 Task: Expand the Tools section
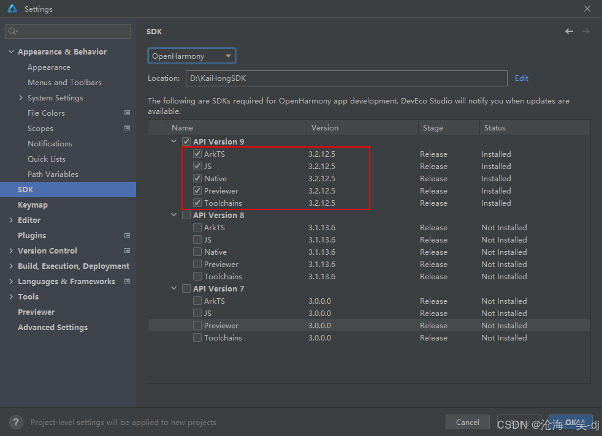click(11, 297)
